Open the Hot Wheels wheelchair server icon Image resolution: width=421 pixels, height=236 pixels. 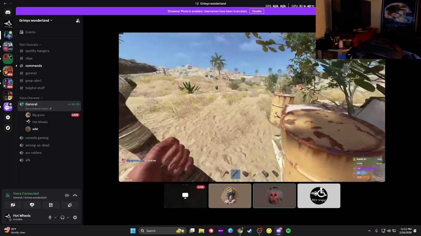8,24
